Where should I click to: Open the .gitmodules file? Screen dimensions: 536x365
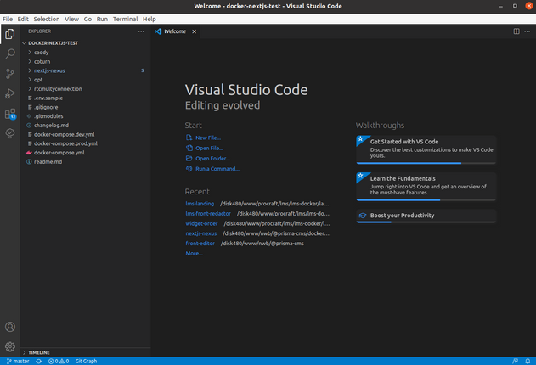(x=48, y=116)
